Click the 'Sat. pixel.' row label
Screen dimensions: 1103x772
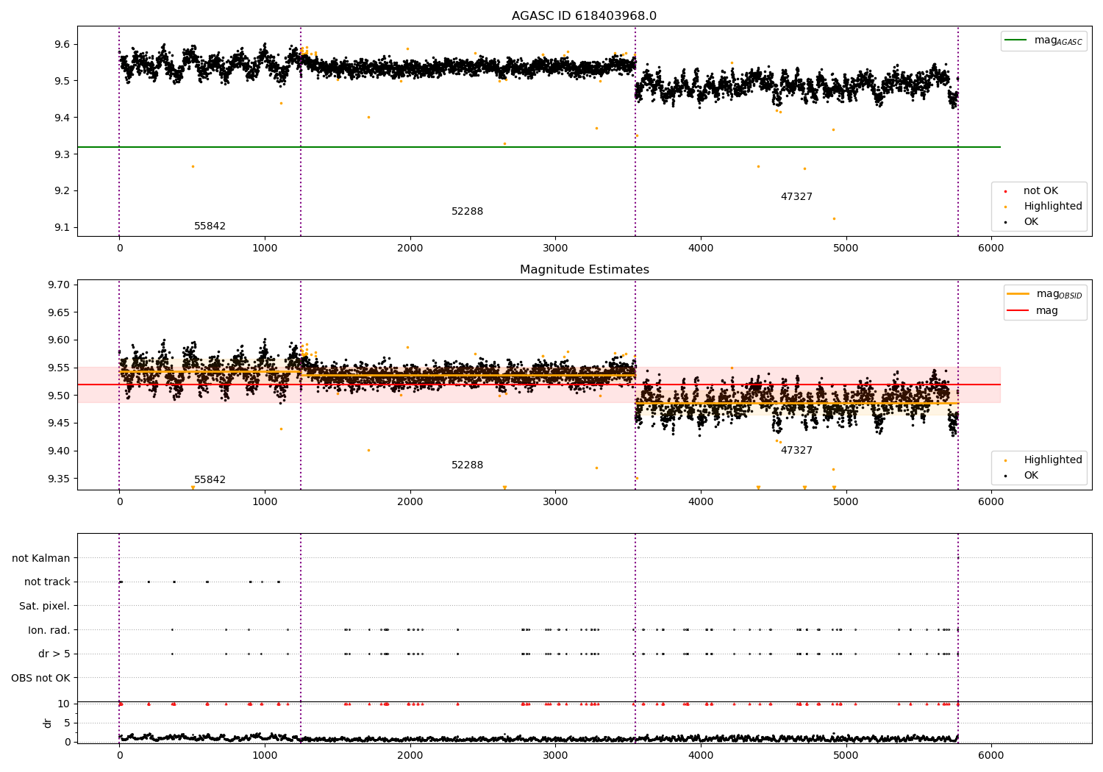pyautogui.click(x=45, y=607)
